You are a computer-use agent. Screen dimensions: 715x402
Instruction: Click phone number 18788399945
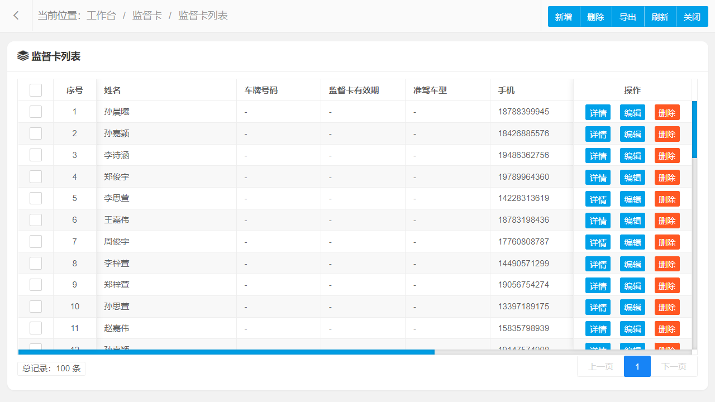(x=523, y=112)
